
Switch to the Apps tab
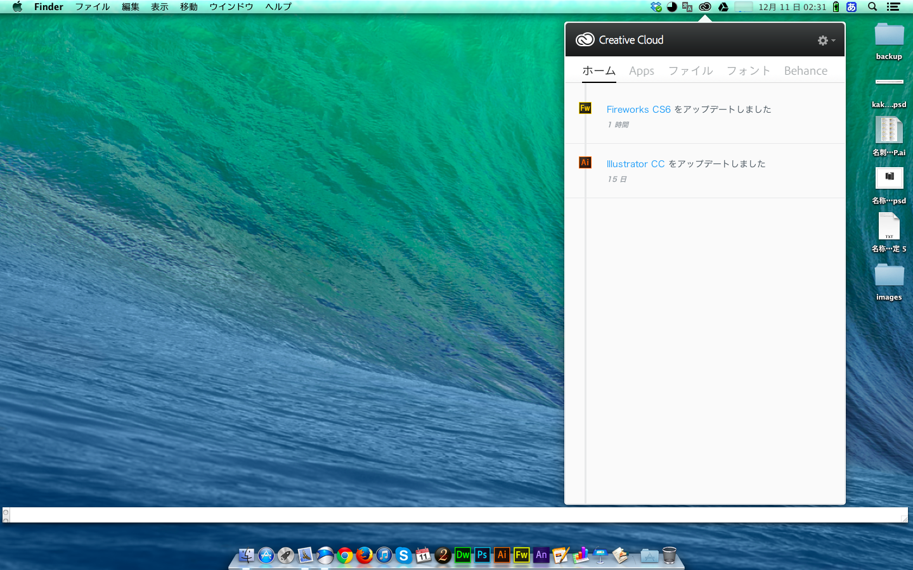coord(642,71)
